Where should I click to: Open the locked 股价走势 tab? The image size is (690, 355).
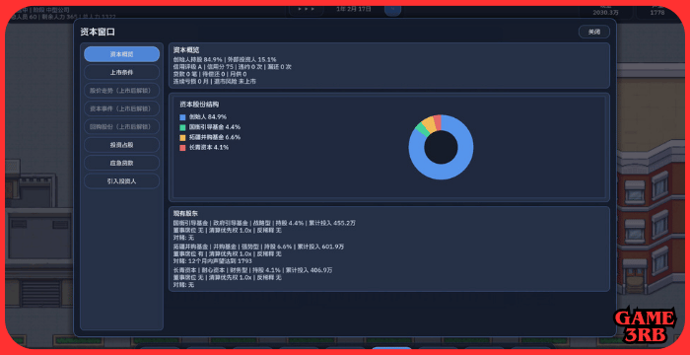click(121, 91)
